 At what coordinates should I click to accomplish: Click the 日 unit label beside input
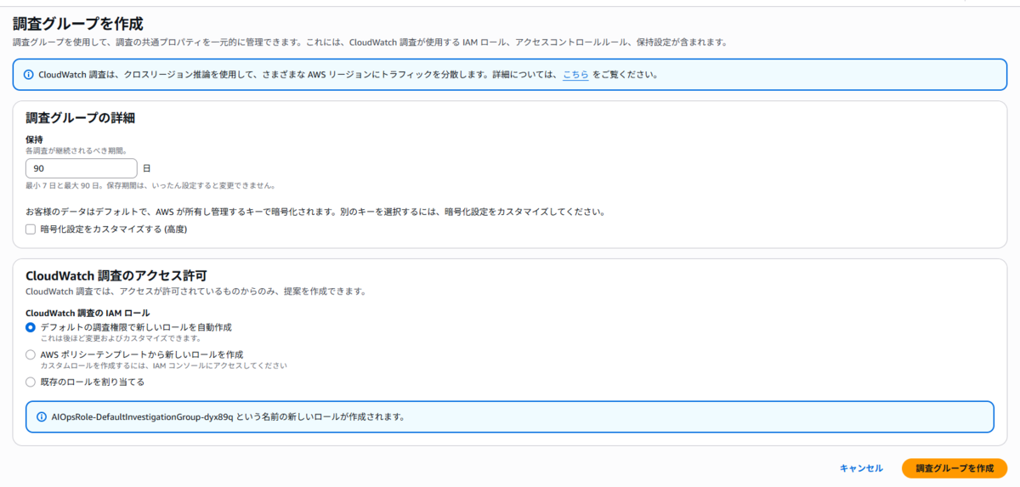pyautogui.click(x=147, y=168)
